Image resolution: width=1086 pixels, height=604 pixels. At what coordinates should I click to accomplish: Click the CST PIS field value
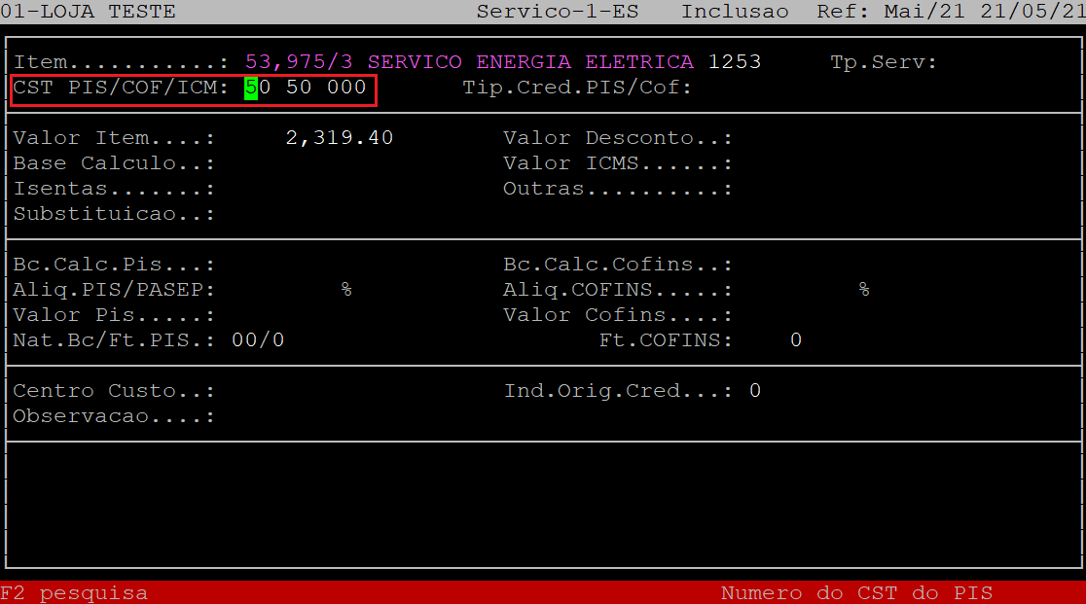click(x=257, y=89)
